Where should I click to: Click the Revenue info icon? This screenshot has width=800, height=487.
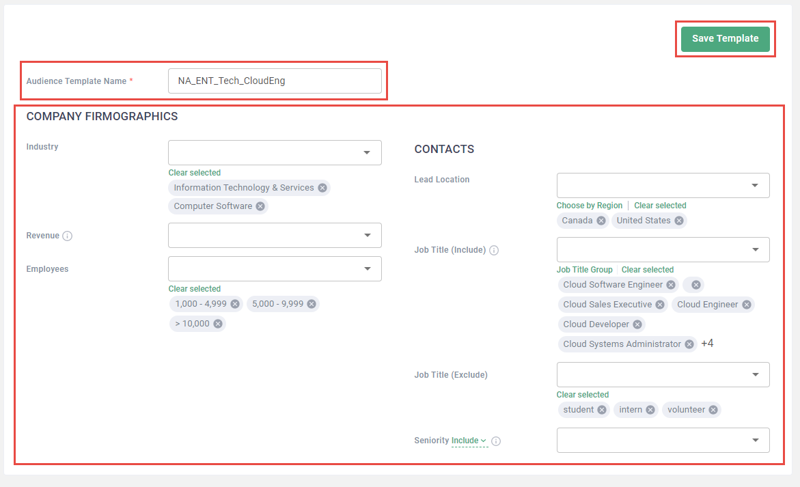click(68, 236)
